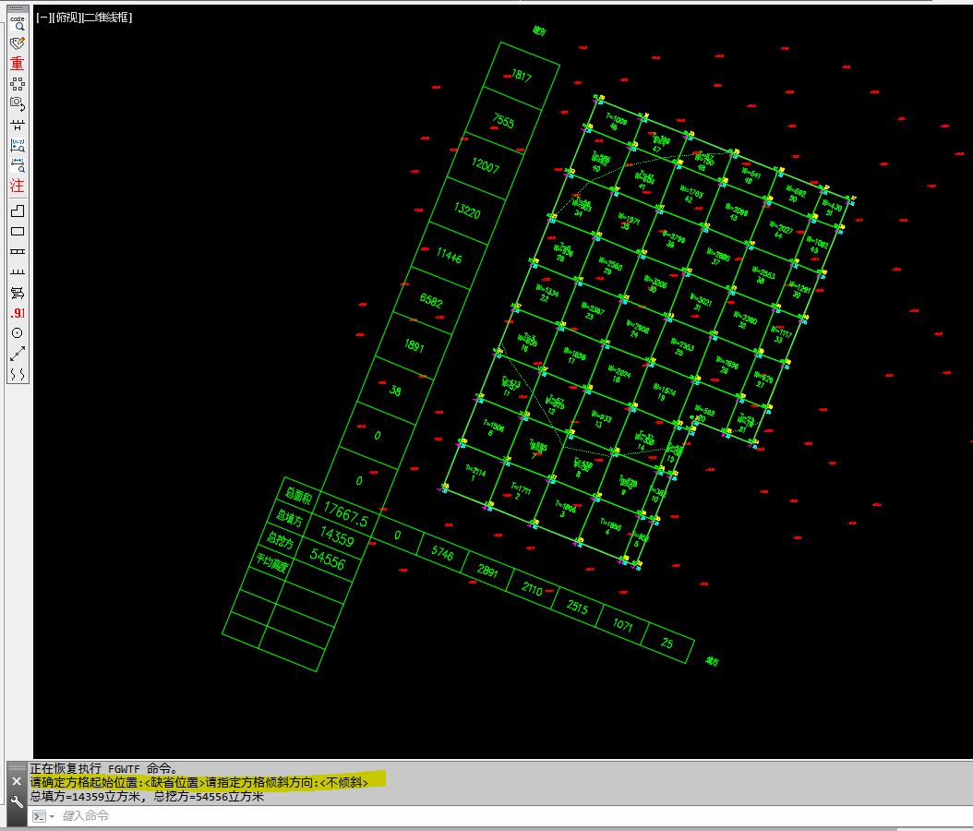
Task: Select the 13220 table cell
Action: point(467,211)
